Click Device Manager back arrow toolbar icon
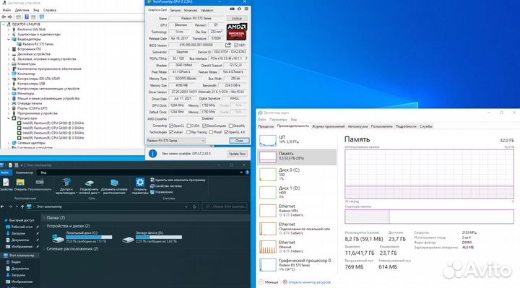This screenshot has width=520, height=288. pyautogui.click(x=4, y=17)
